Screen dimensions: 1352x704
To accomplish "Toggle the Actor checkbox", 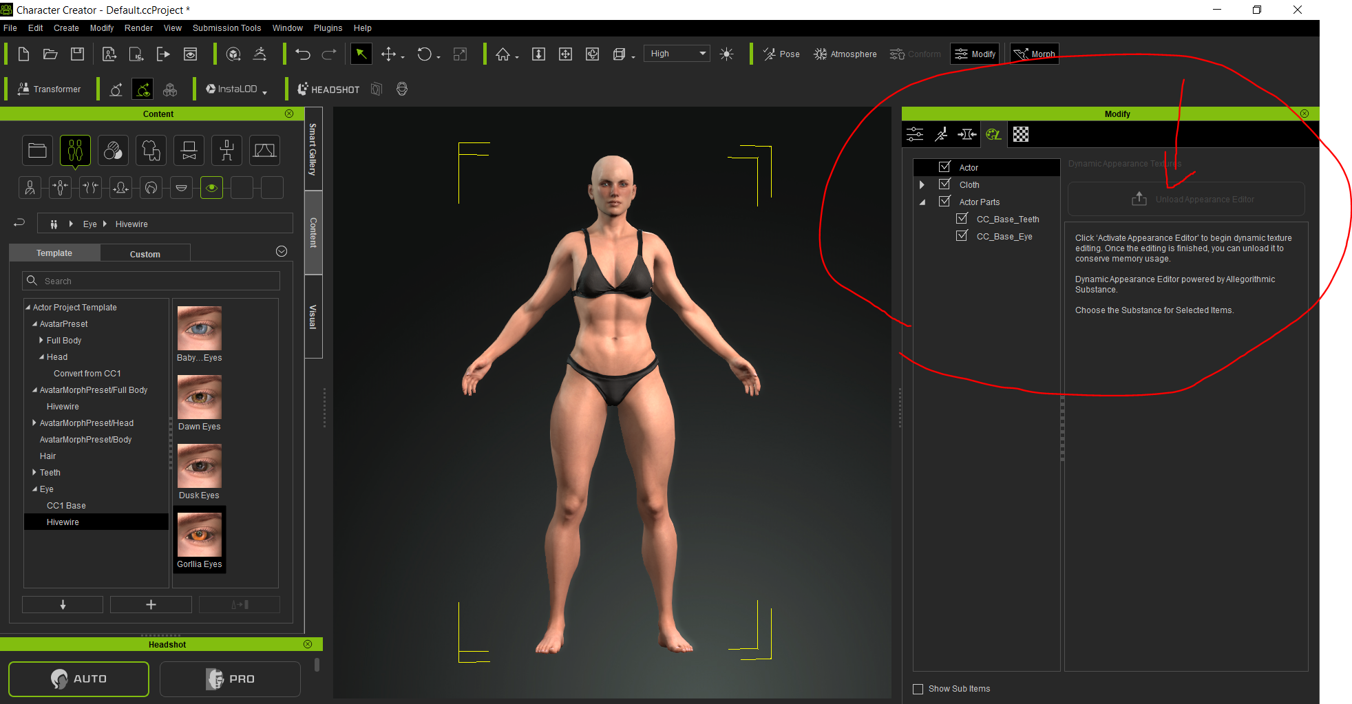I will tap(944, 167).
